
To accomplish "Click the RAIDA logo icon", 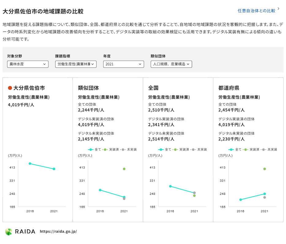I will click(9, 231).
